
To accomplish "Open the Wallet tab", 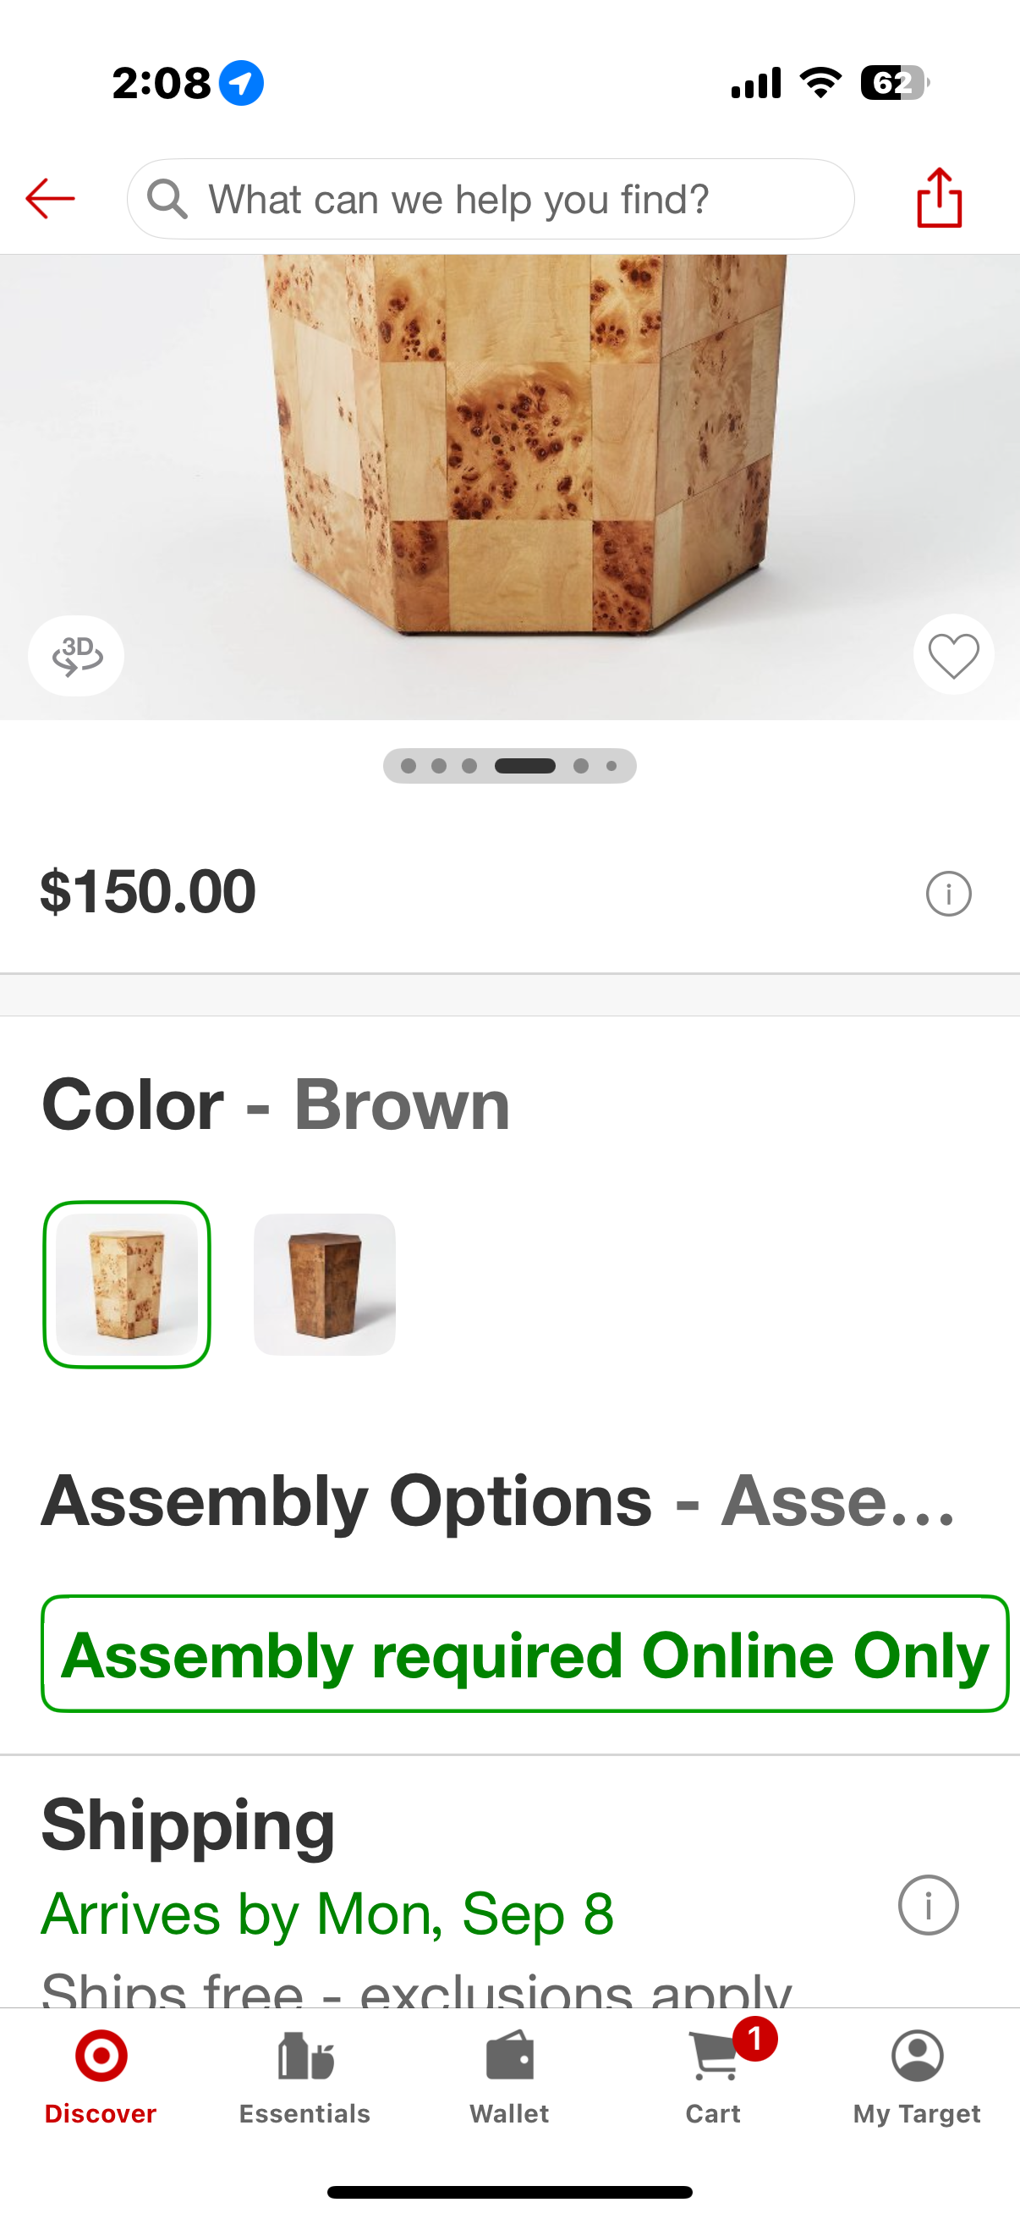I will pyautogui.click(x=509, y=2077).
